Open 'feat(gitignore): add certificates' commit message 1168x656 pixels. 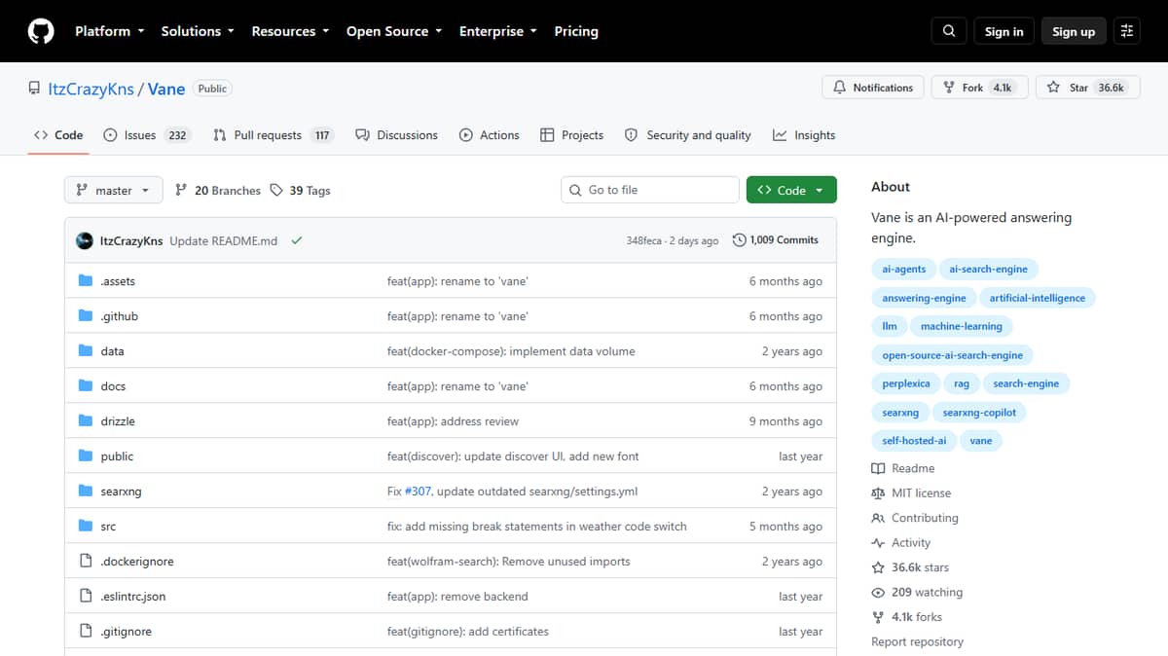[x=468, y=632]
